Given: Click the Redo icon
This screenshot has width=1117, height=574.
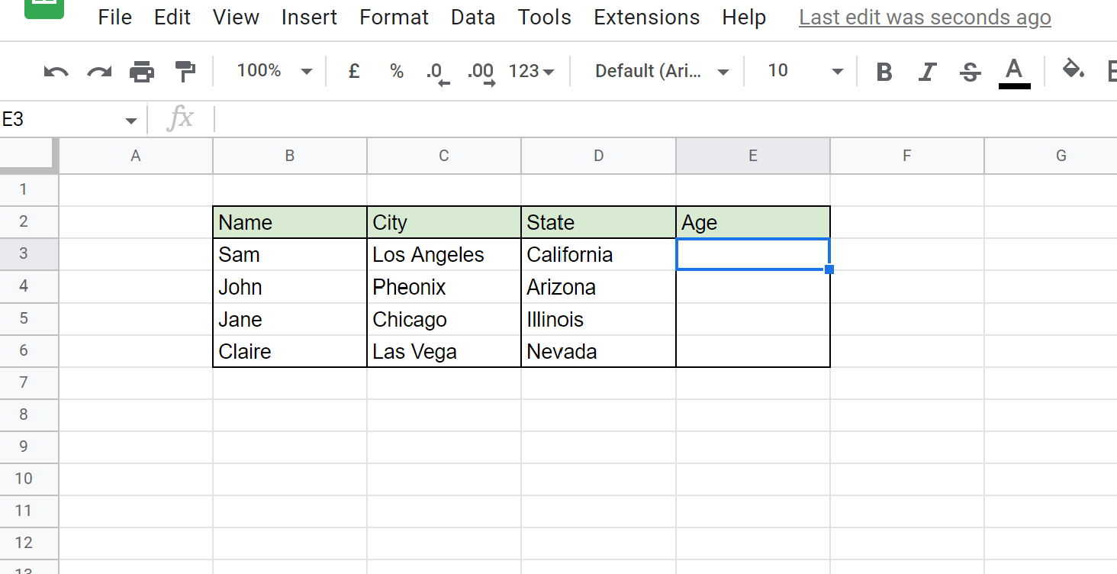Looking at the screenshot, I should point(98,70).
